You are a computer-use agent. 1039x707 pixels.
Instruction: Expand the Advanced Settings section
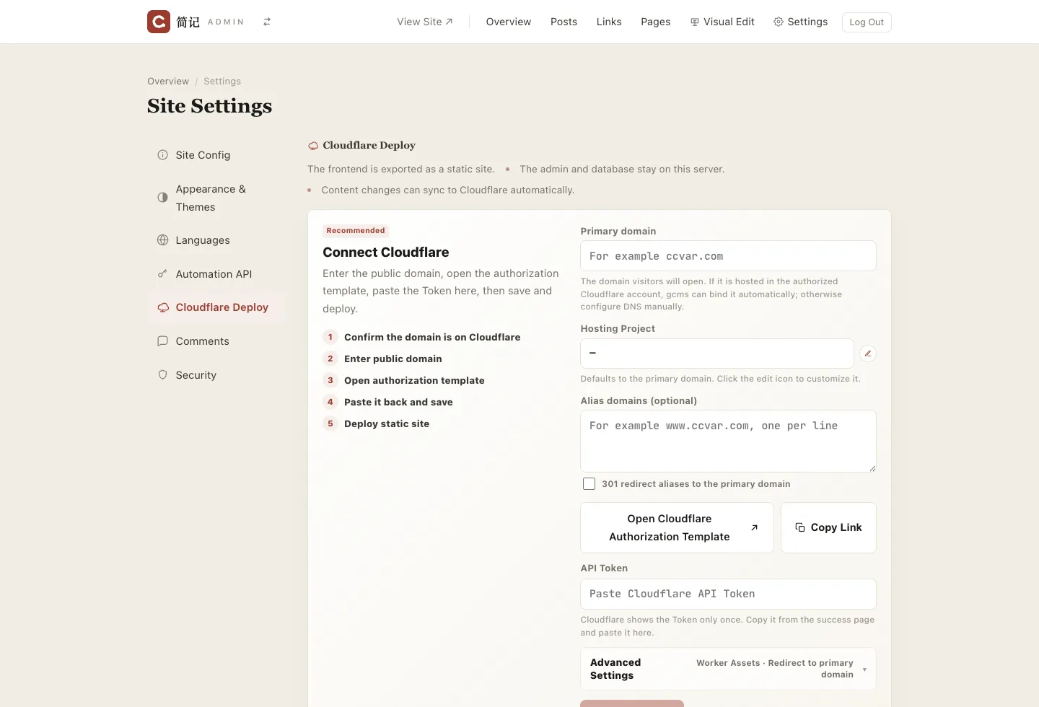click(x=728, y=669)
